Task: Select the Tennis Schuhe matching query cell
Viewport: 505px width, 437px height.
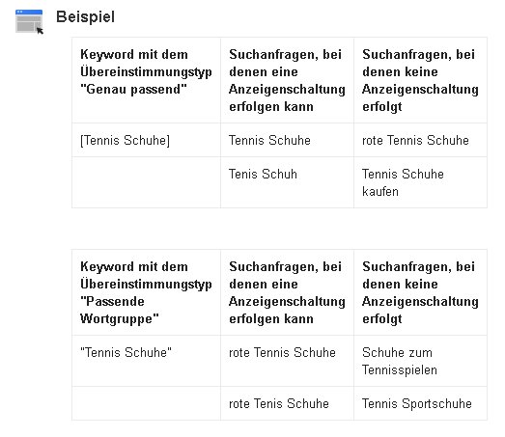Action: click(x=288, y=140)
